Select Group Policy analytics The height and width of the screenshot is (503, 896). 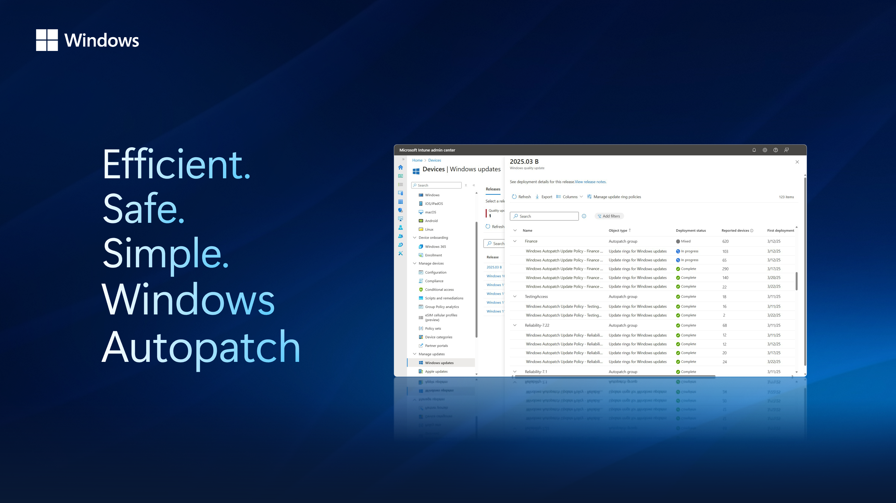(x=442, y=307)
